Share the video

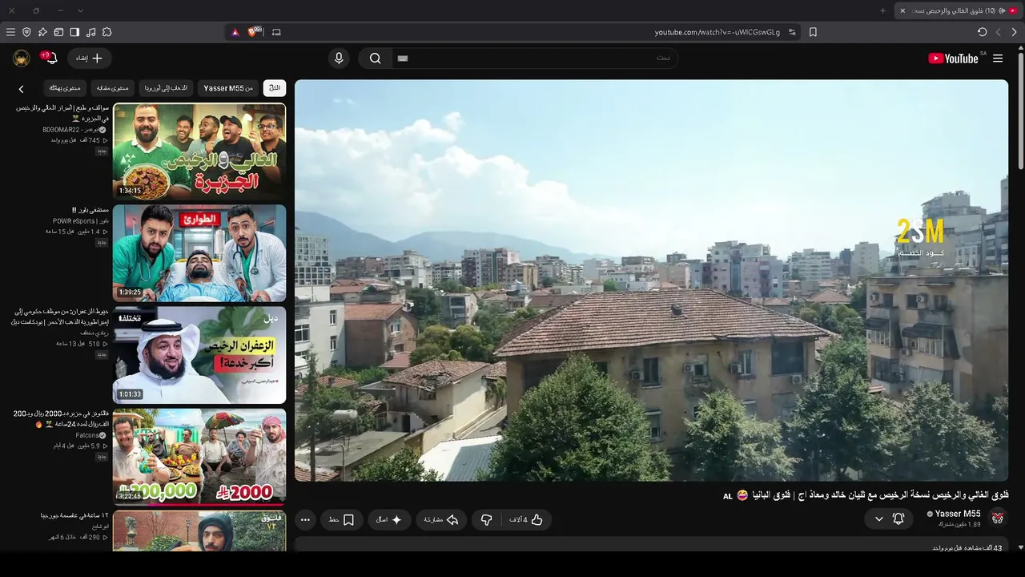[441, 519]
